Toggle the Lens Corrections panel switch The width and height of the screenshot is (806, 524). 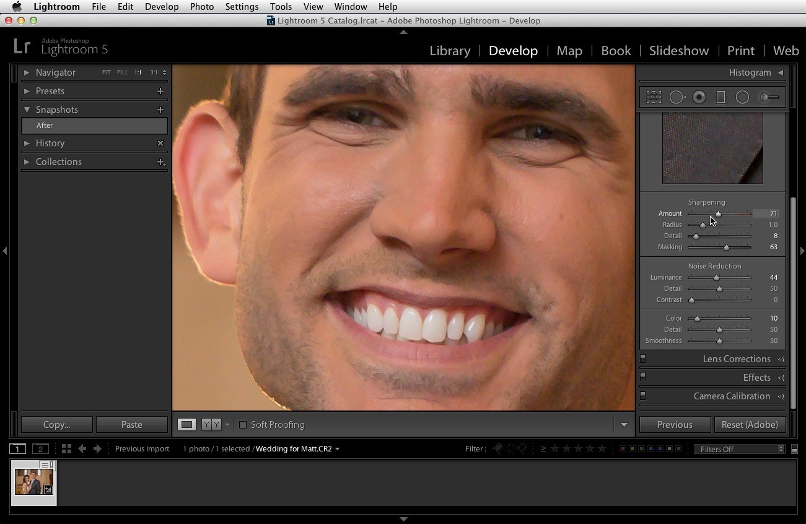[x=643, y=359]
